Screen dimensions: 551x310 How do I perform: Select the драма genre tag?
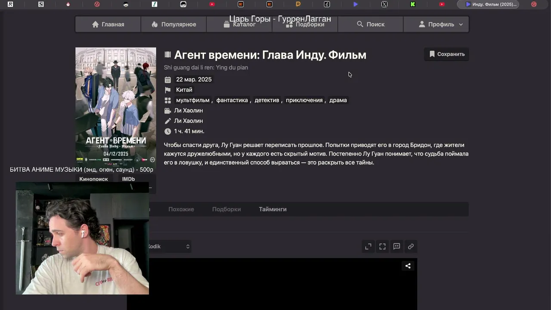tap(338, 100)
